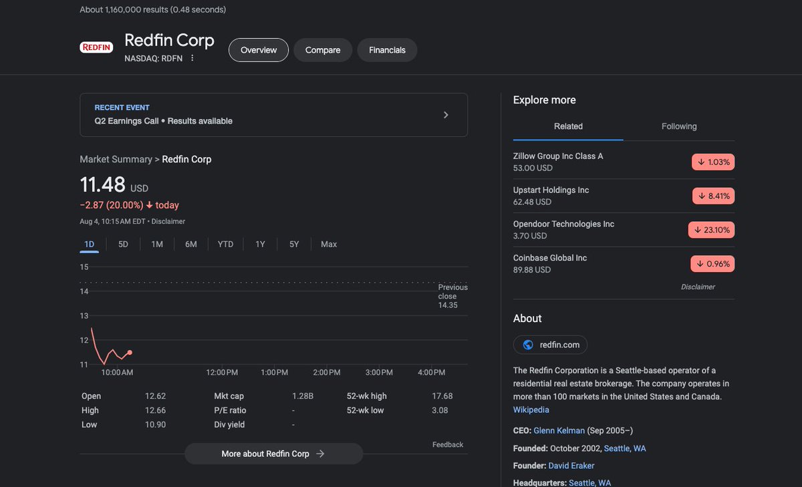
Task: Click the 0.96% change badge for Coinbase
Action: coord(712,264)
